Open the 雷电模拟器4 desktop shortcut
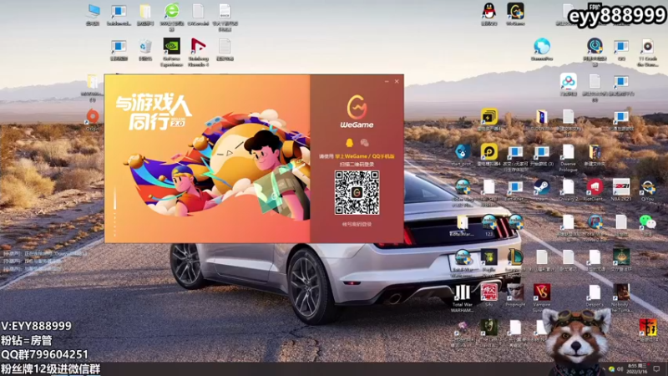Viewport: 668px width, 376px height. point(489,155)
